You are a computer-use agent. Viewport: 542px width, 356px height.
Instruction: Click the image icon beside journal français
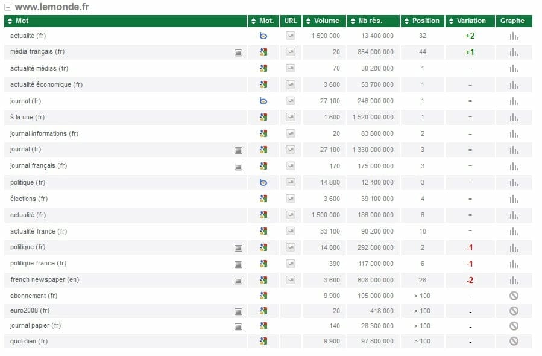238,167
